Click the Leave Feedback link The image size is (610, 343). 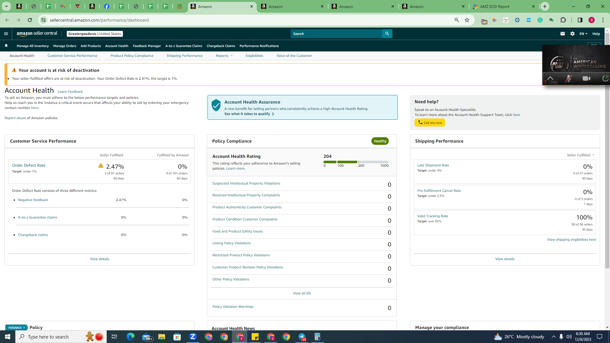70,91
